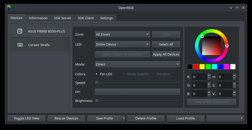Click the R value input field
252x130 pixels.
click(x=200, y=77)
